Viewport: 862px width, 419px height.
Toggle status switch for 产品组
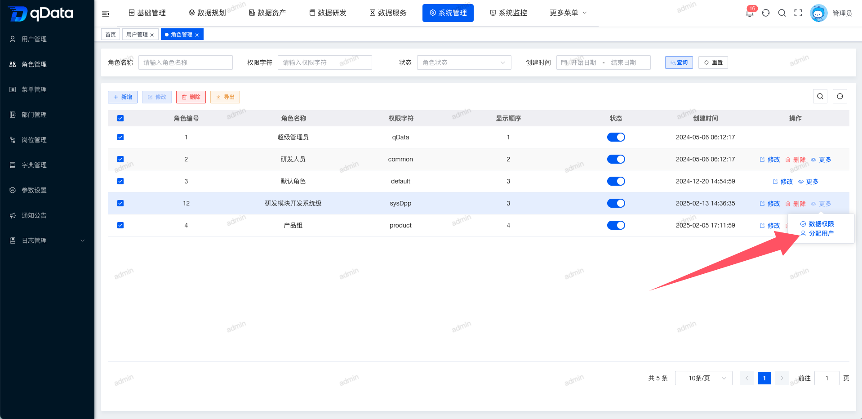pos(616,225)
